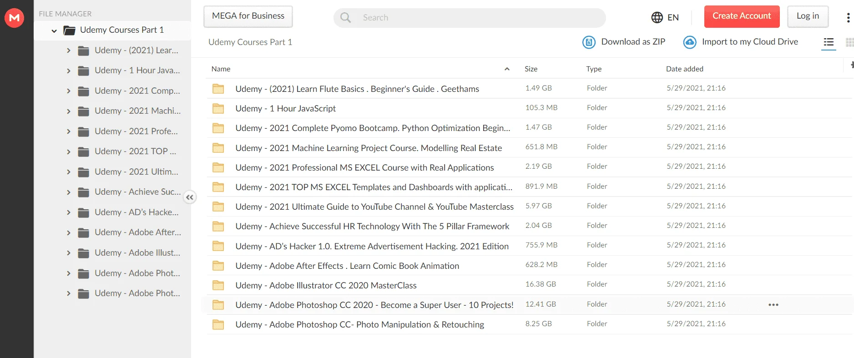854x358 pixels.
Task: Focus the Search input field
Action: pyautogui.click(x=470, y=18)
